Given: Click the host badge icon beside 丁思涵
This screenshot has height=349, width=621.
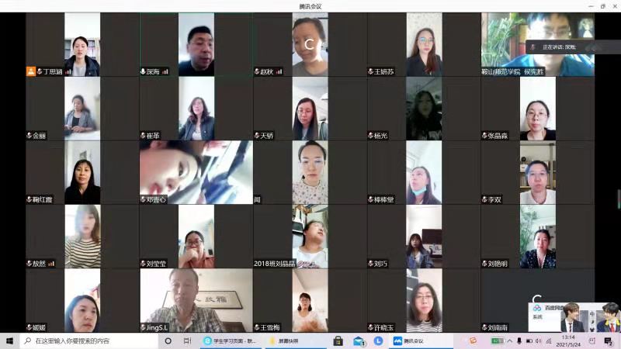Looking at the screenshot, I should tap(31, 71).
